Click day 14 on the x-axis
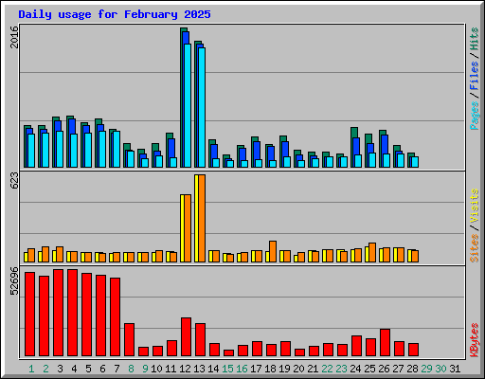Viewport: 485px width, 379px height. [x=213, y=369]
